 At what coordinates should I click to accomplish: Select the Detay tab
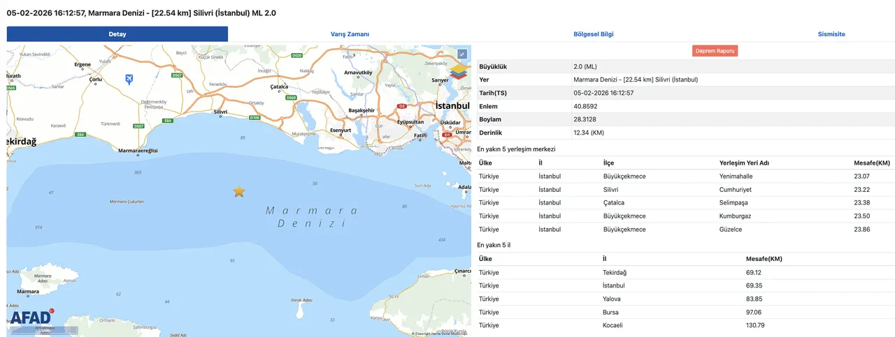coord(117,34)
